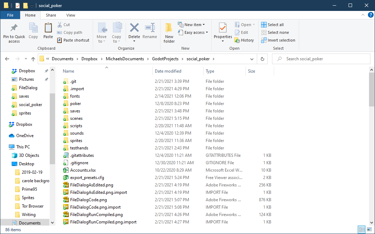Collapse the ribbon with the chevron
The image size is (375, 234).
(363, 15)
